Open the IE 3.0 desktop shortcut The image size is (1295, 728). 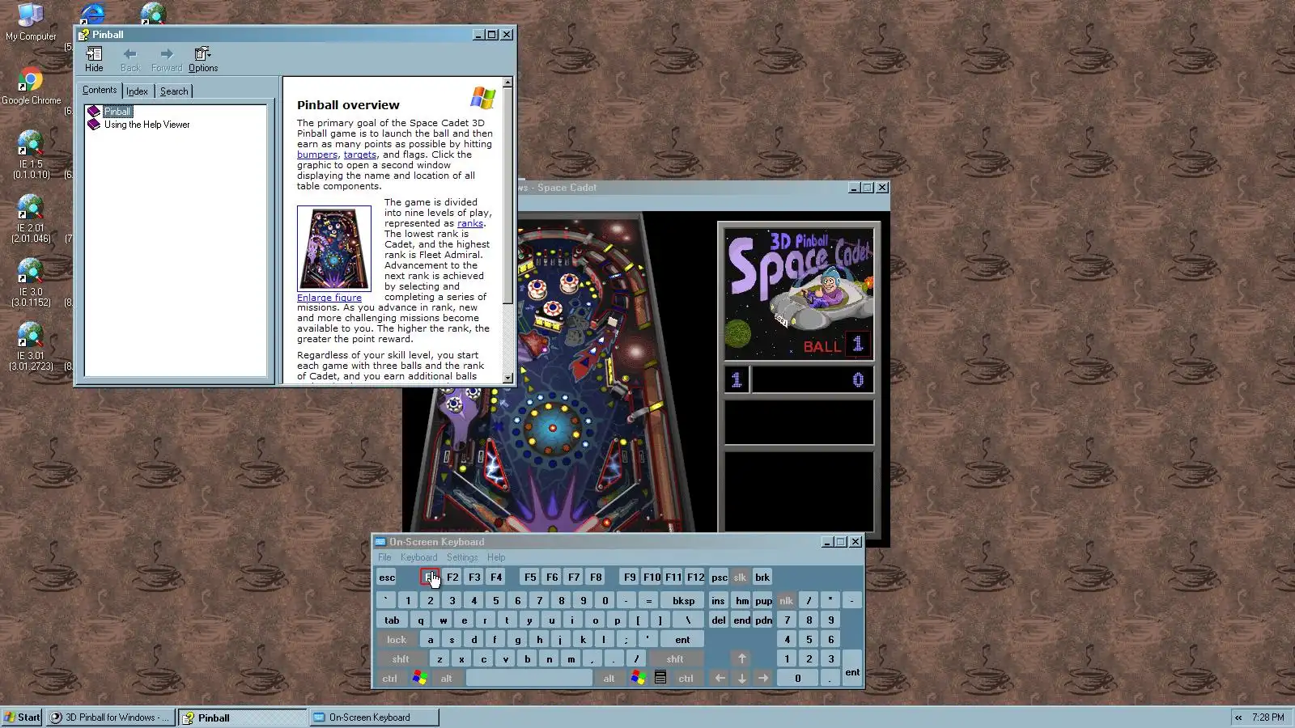pyautogui.click(x=31, y=282)
